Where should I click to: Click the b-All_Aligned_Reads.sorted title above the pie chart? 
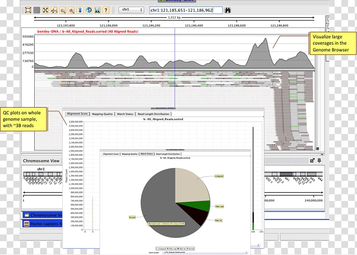pos(175,158)
